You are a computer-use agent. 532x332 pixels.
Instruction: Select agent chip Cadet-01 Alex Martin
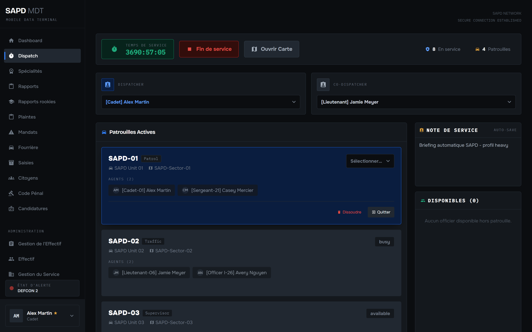(142, 190)
